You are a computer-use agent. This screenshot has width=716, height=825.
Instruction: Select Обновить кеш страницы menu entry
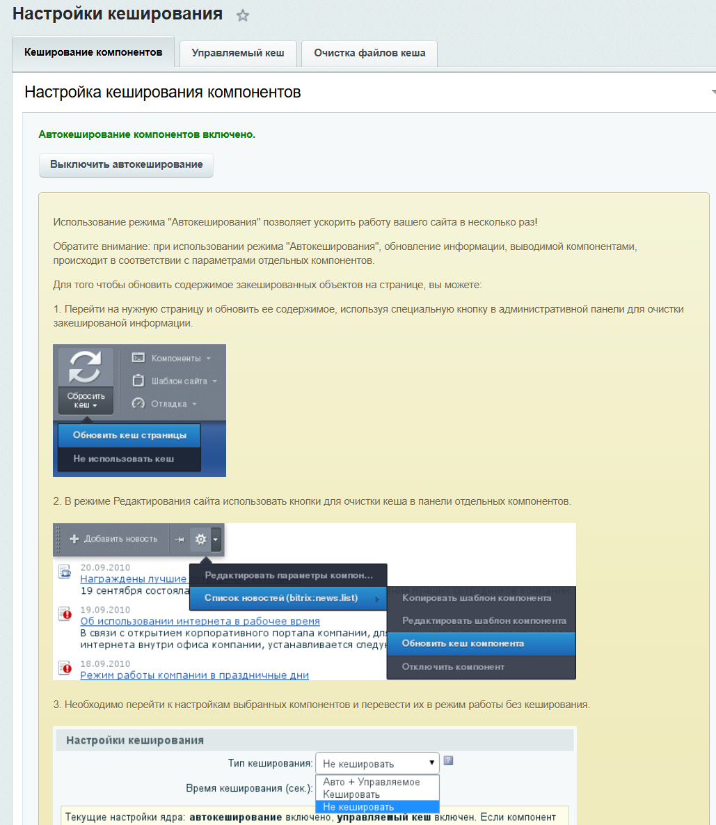[129, 436]
